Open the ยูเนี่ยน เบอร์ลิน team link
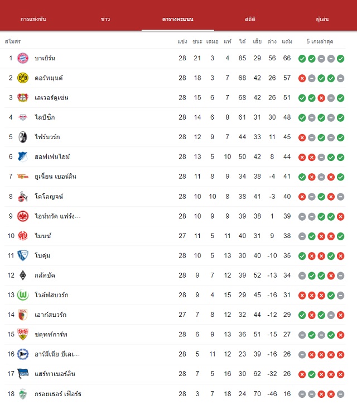This screenshot has height=404, width=357. [56, 177]
